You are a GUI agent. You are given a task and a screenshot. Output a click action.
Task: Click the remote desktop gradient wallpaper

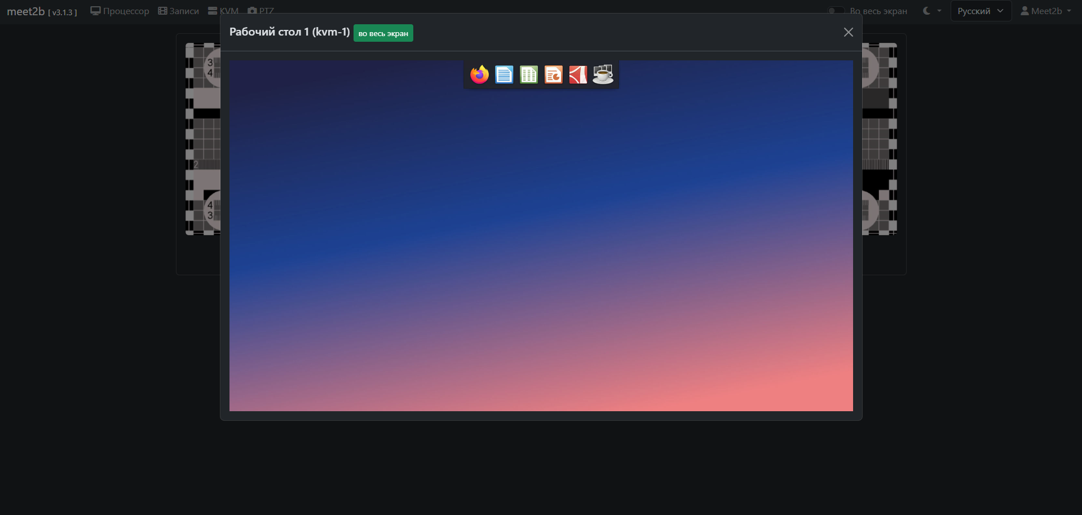click(x=541, y=254)
